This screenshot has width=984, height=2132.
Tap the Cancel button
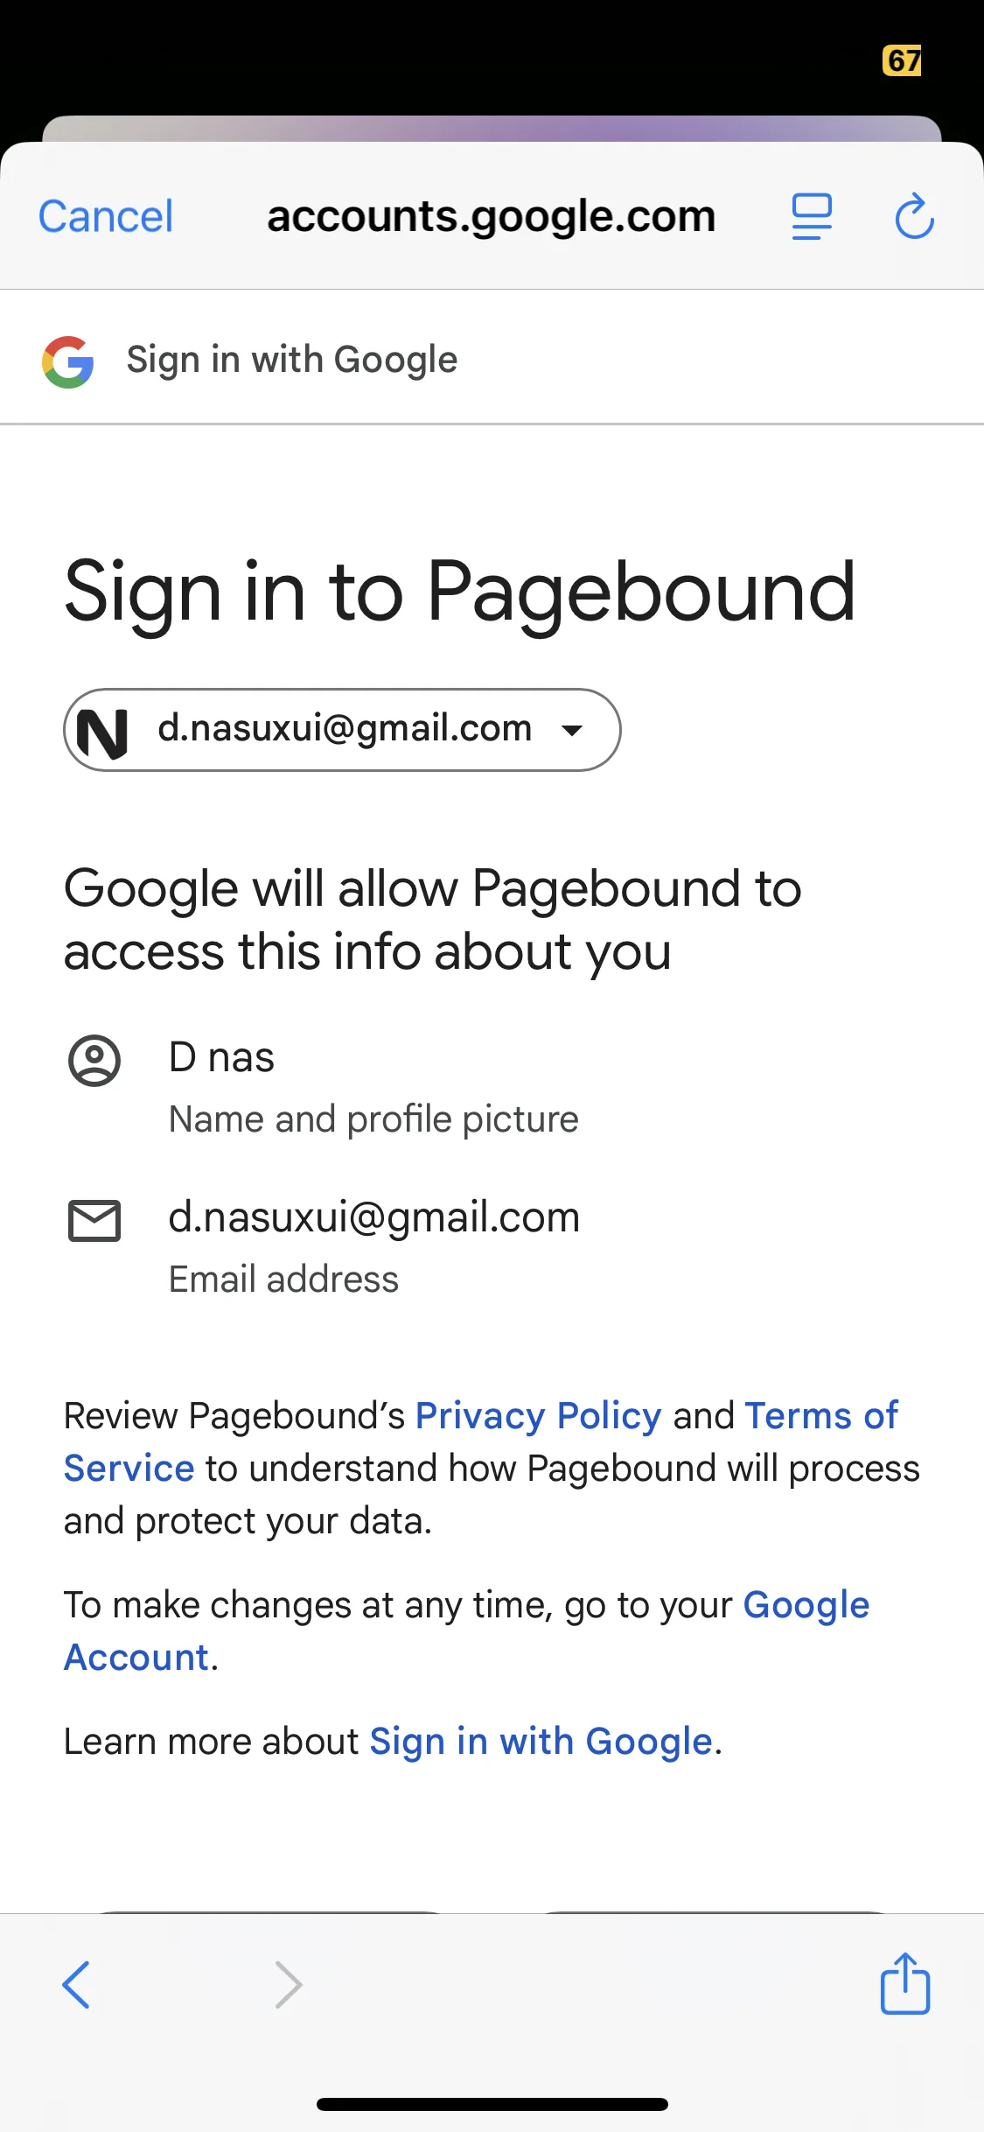pos(106,216)
